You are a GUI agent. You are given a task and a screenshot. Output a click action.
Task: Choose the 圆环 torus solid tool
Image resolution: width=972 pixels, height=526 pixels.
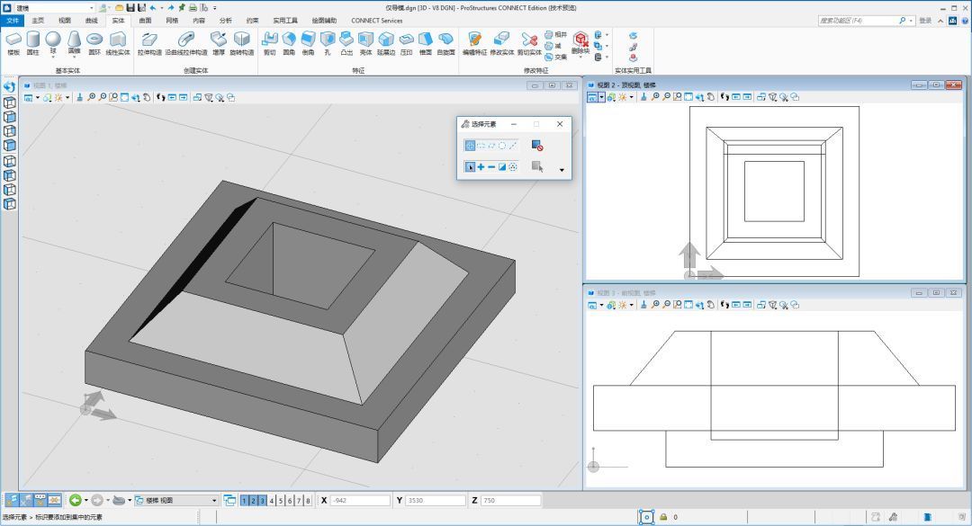[x=94, y=43]
